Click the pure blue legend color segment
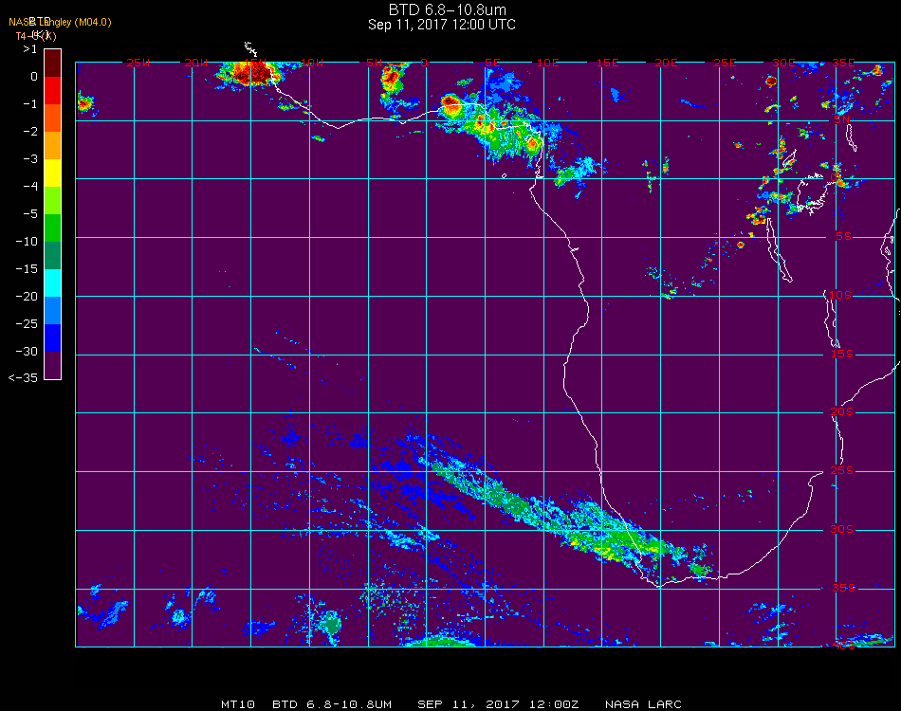 52,338
